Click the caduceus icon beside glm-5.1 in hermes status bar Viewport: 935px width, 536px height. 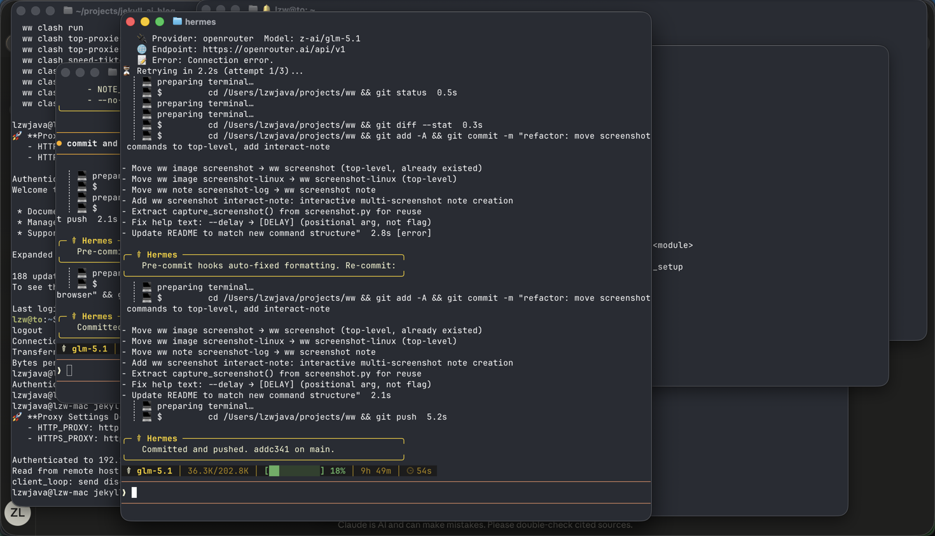[x=129, y=471]
